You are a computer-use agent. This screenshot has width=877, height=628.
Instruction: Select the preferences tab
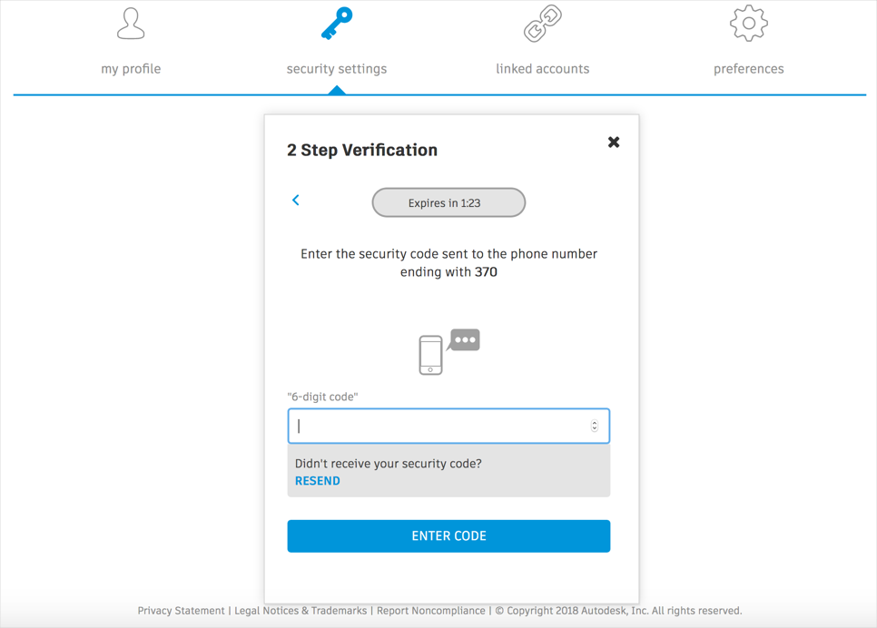pyautogui.click(x=748, y=69)
